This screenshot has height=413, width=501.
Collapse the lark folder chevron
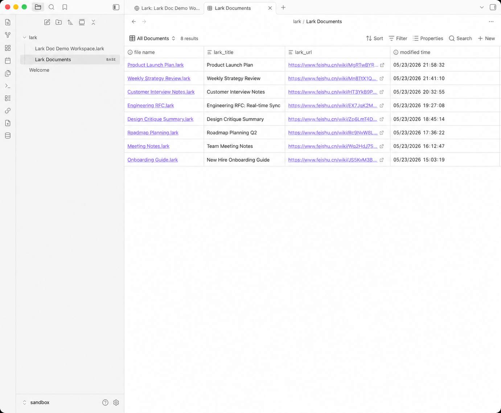pyautogui.click(x=25, y=38)
